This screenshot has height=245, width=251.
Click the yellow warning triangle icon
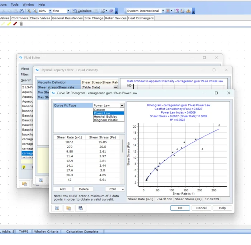point(188,11)
